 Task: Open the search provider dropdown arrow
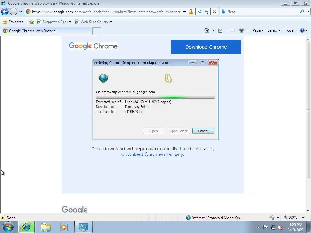308,12
